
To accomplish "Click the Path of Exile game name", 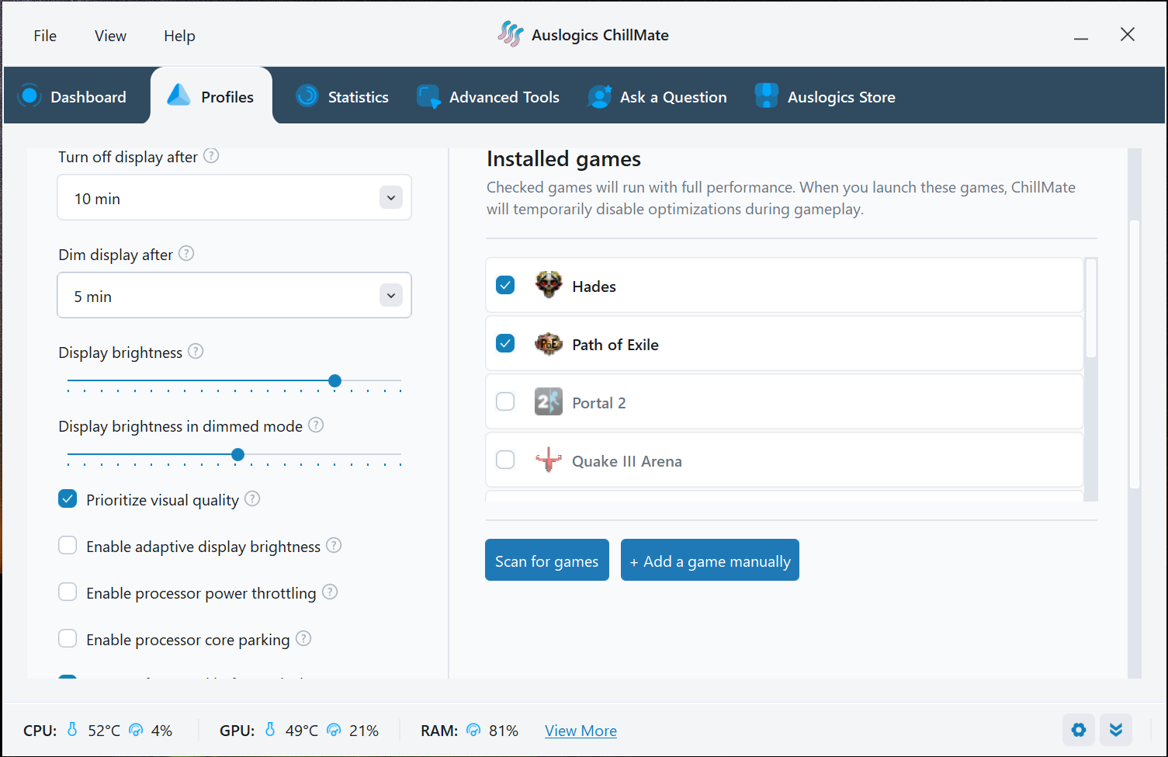I will click(x=615, y=345).
